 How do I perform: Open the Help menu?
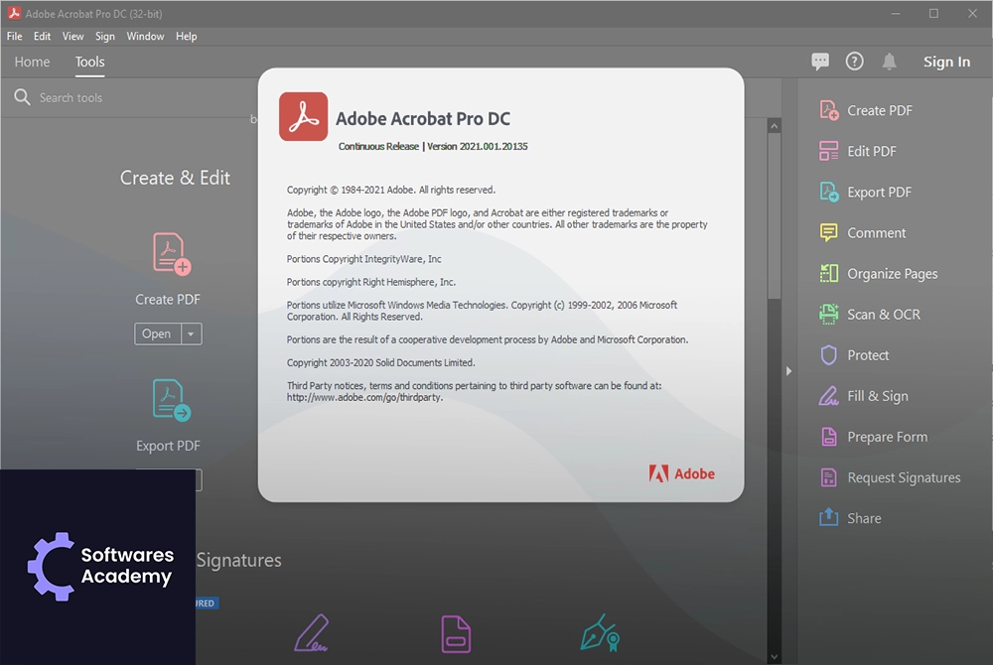pos(187,36)
